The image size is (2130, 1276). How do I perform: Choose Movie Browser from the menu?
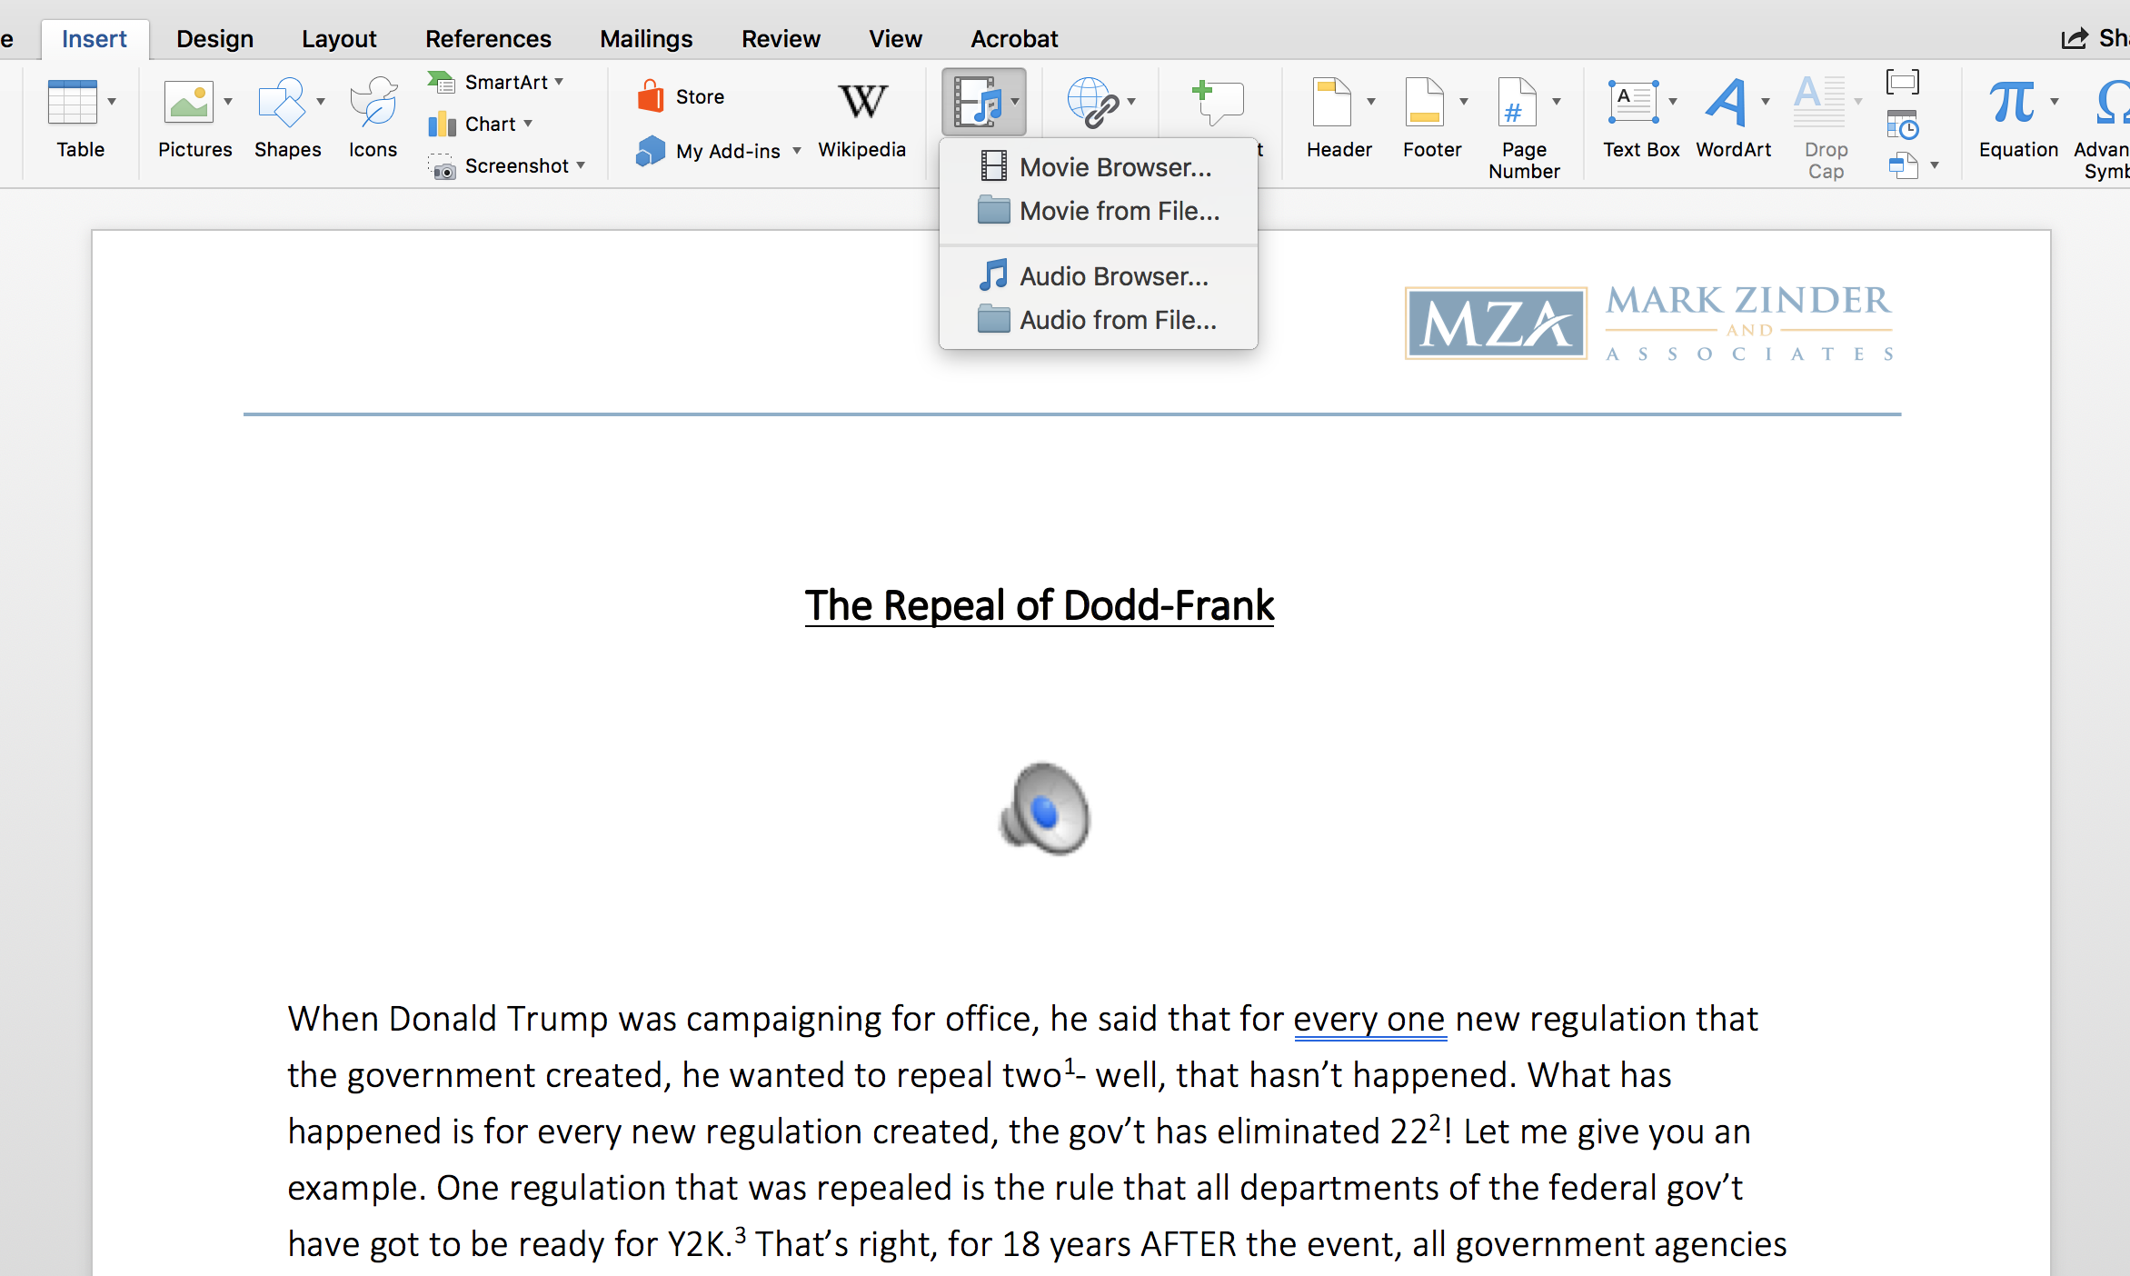coord(1098,167)
